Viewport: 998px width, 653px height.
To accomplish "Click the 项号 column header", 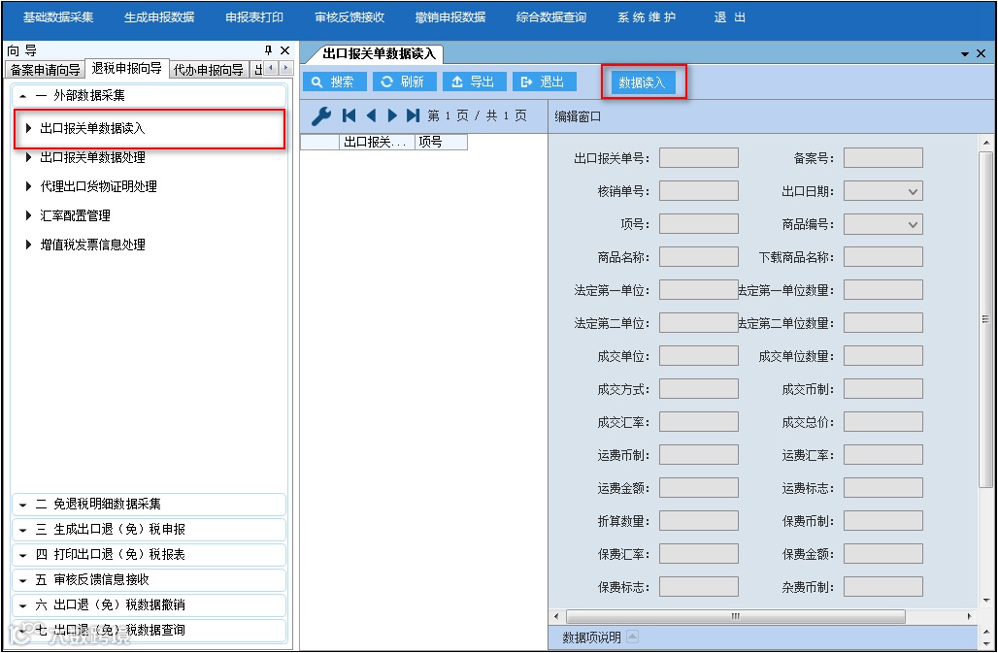I will pyautogui.click(x=441, y=142).
